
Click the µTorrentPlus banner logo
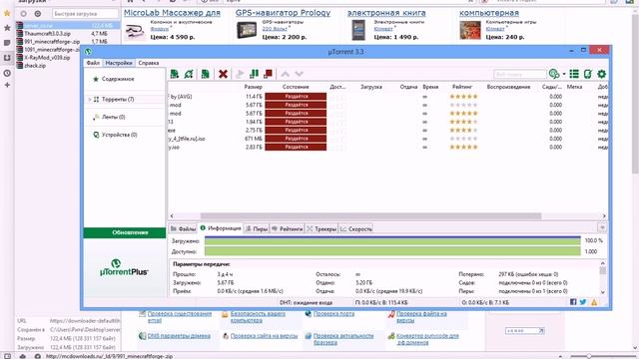click(124, 267)
